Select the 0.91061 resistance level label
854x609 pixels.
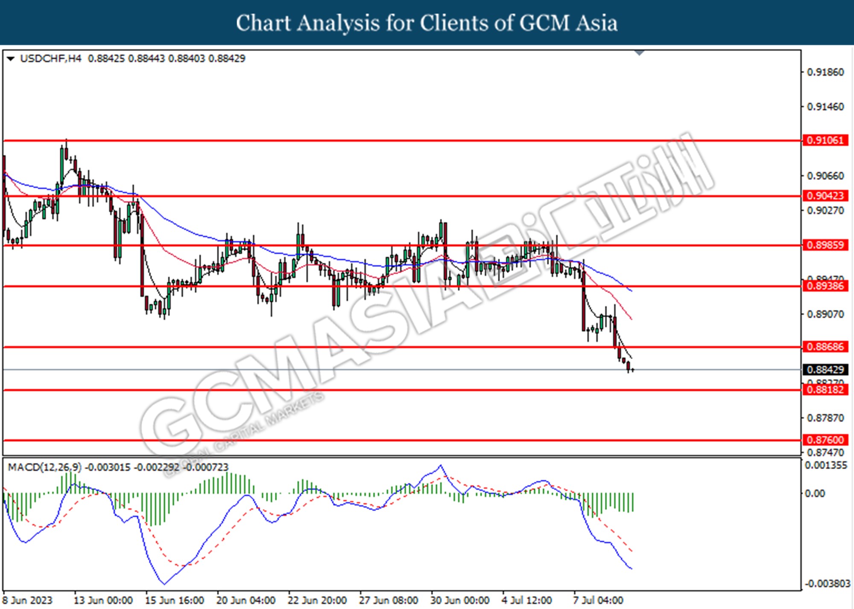click(825, 140)
